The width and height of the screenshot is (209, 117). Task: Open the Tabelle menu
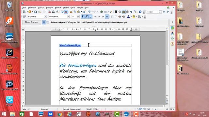pos(66,8)
